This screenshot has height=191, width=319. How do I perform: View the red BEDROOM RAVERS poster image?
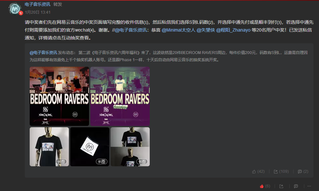[x=59, y=96]
